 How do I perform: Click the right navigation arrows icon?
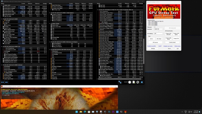tap(6, 82)
